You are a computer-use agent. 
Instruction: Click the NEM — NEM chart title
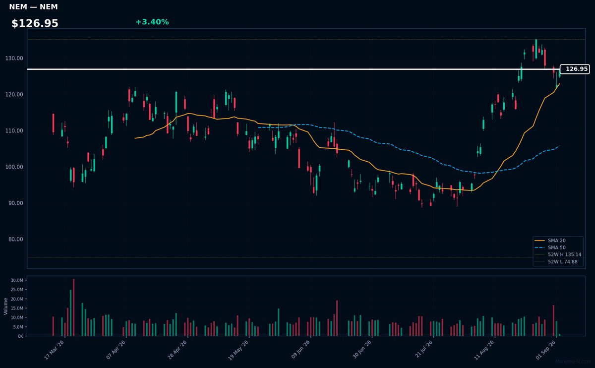click(x=33, y=7)
